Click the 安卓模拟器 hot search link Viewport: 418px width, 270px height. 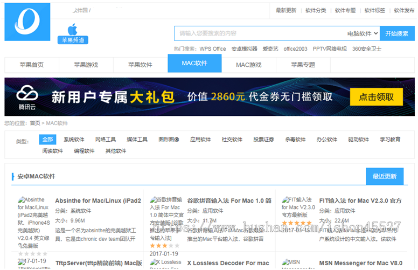[244, 49]
